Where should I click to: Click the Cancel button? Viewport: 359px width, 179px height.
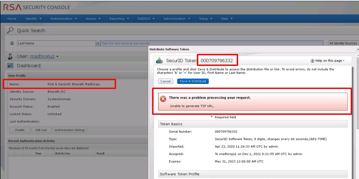point(166,81)
